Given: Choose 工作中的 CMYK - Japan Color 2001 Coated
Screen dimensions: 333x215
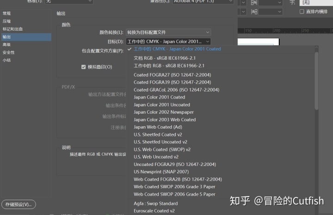Looking at the screenshot, I should pos(177,49).
